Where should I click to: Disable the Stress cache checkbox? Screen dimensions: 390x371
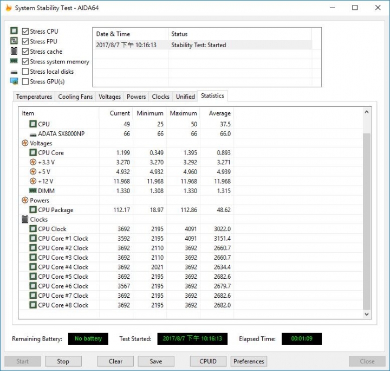25,52
